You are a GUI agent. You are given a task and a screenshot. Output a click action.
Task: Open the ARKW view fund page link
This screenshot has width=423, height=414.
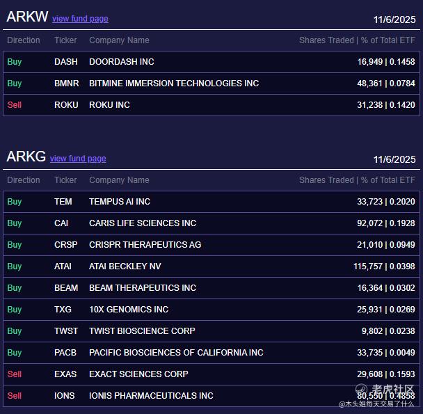80,19
